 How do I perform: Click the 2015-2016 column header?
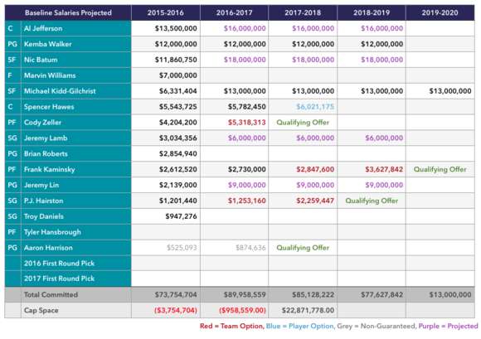(x=166, y=12)
